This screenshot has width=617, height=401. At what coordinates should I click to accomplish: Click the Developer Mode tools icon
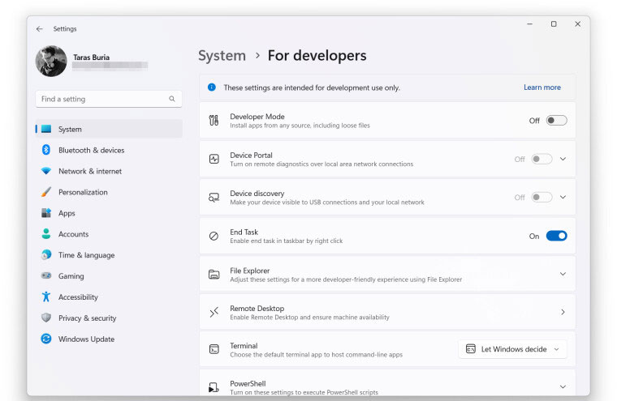[x=214, y=120]
